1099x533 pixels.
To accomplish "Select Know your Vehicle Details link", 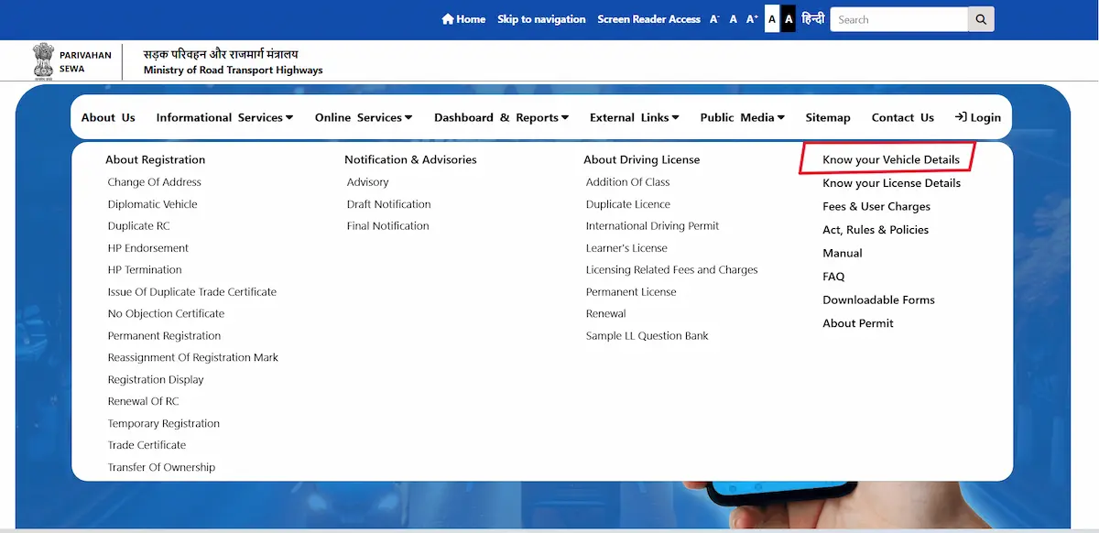I will point(890,159).
